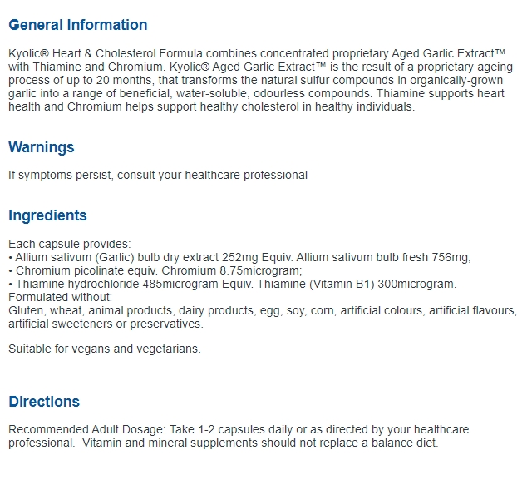Click the "Recommended Adult Dosage" text
This screenshot has height=480, width=532.
pos(87,429)
